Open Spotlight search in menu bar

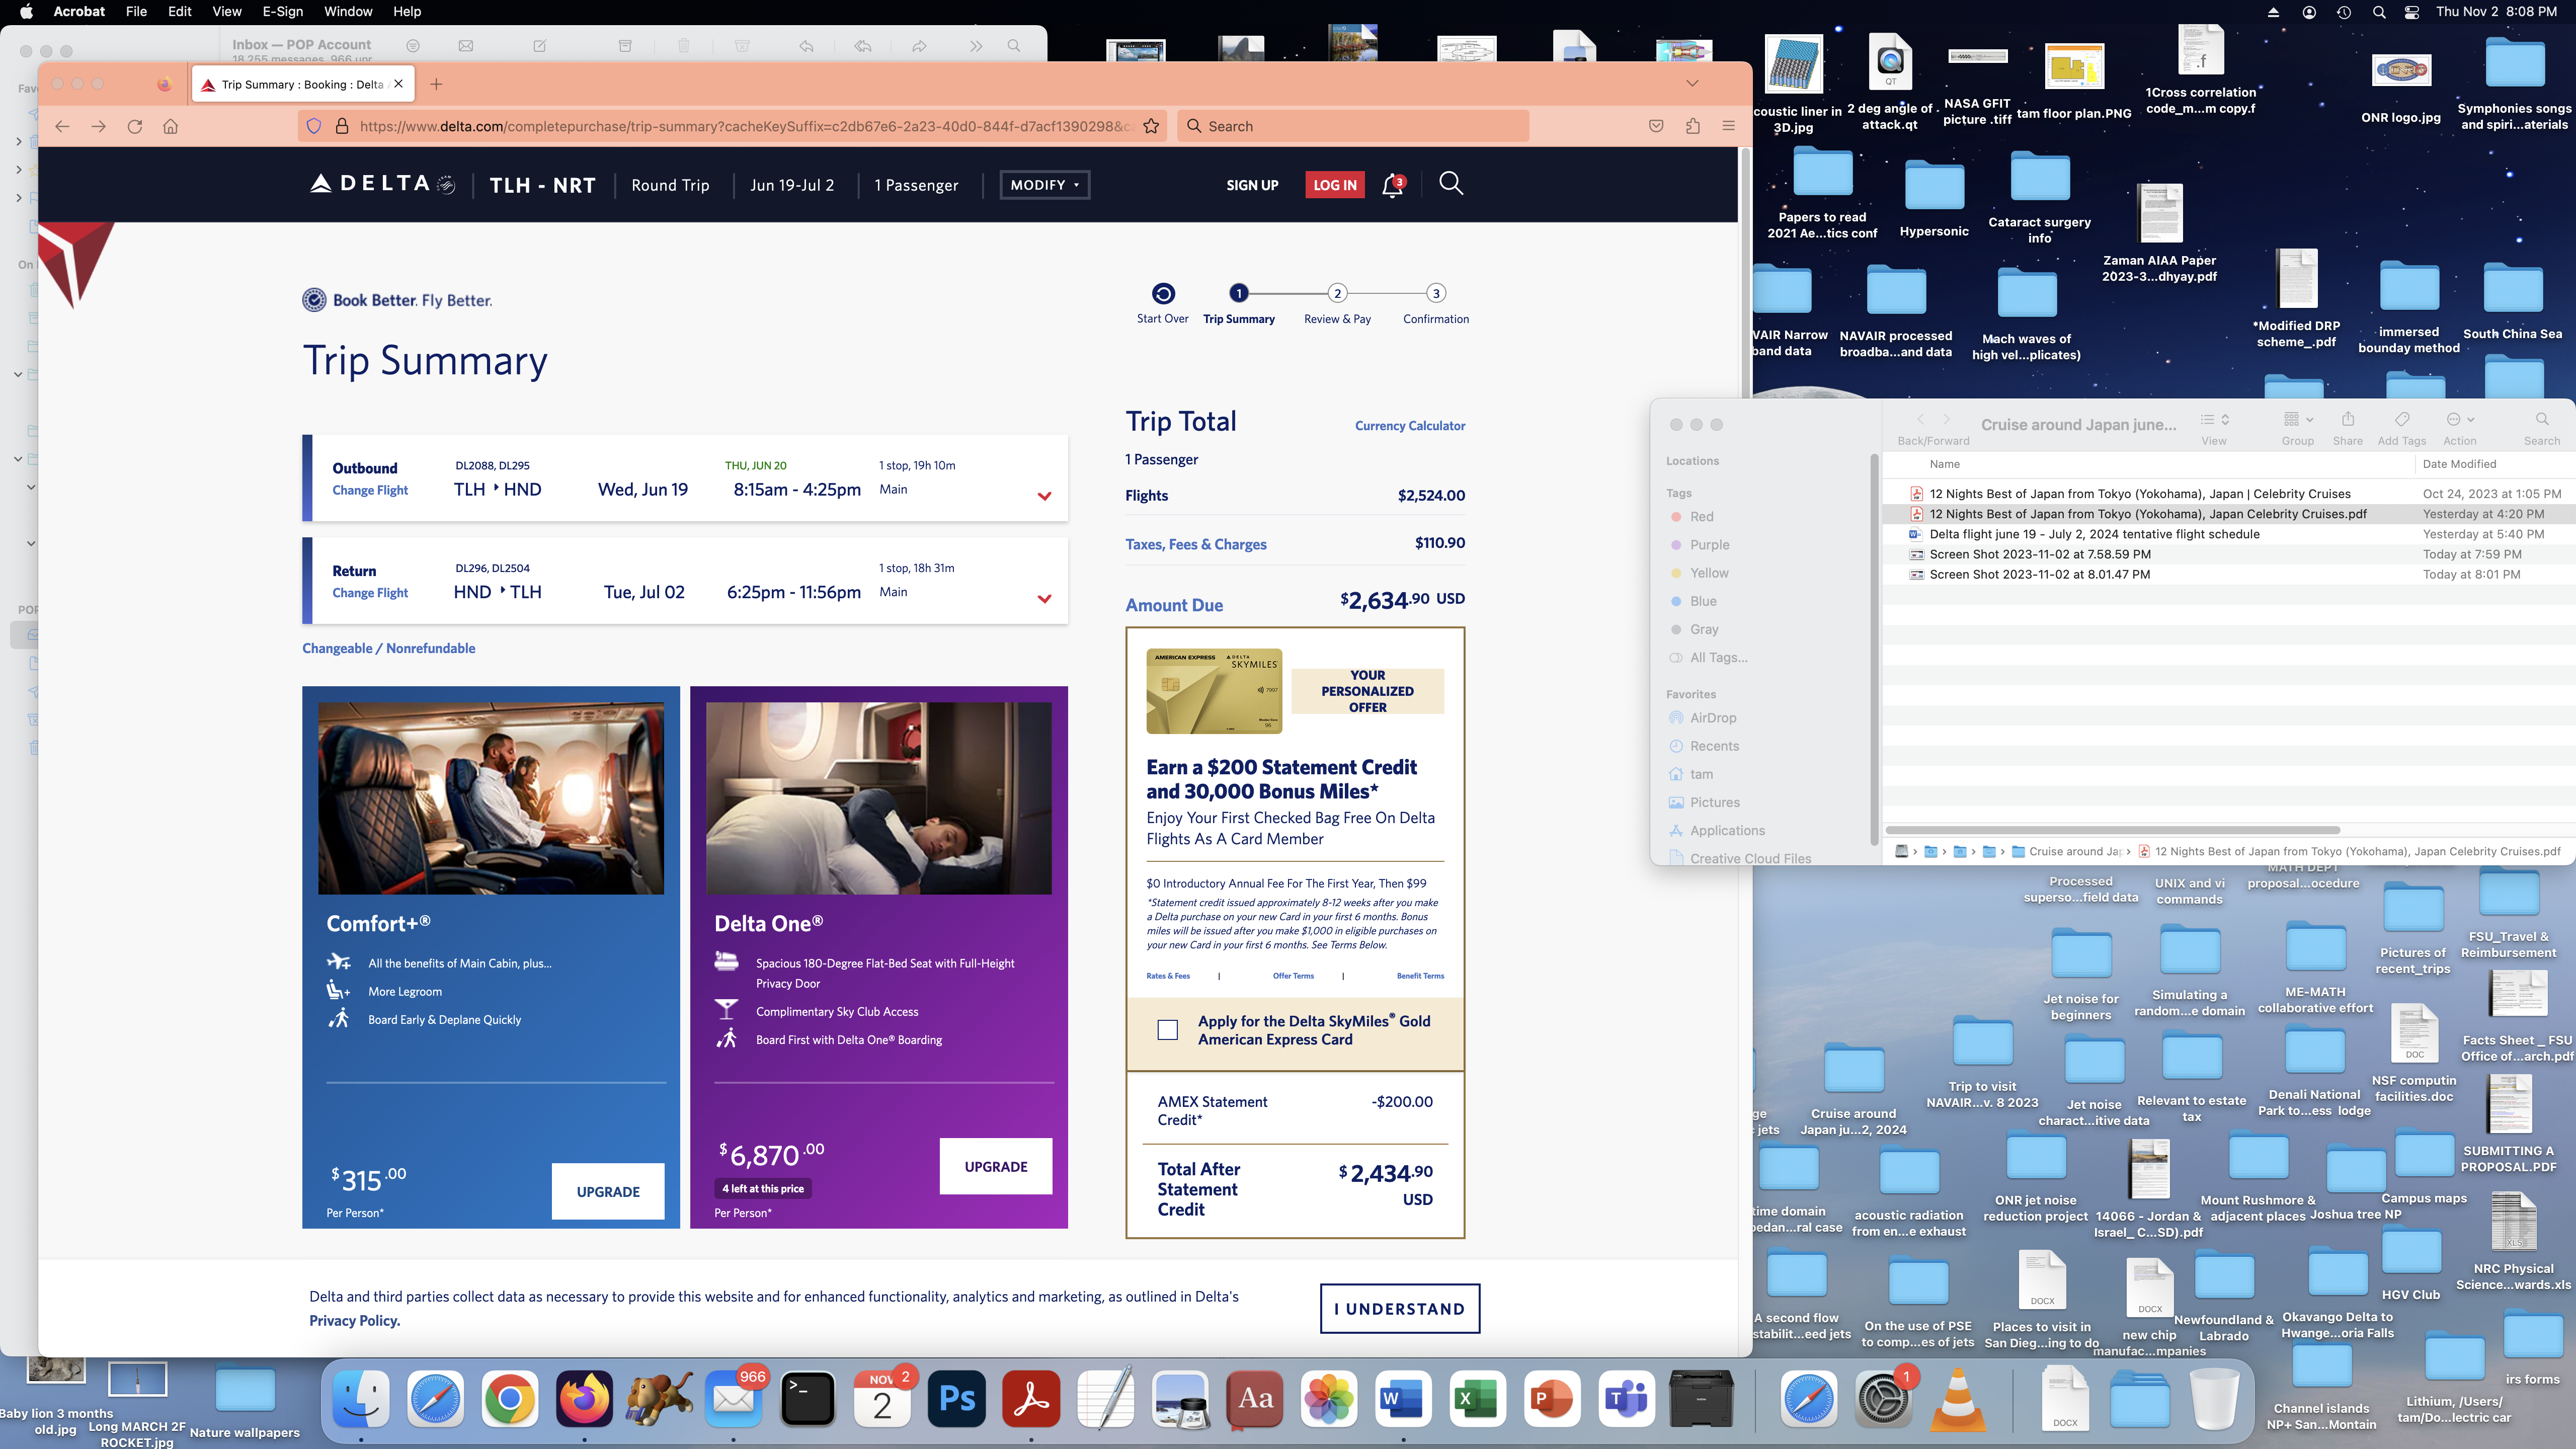pos(2379,12)
